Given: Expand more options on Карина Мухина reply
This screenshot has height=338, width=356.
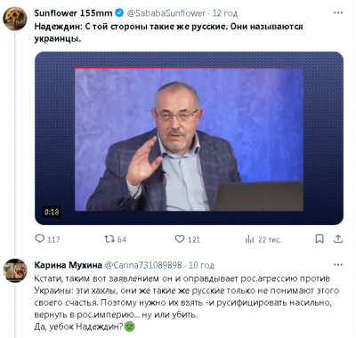Looking at the screenshot, I should (x=338, y=265).
